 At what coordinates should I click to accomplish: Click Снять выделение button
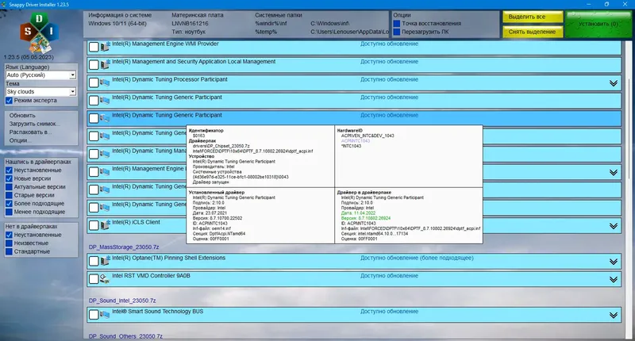coord(533,32)
